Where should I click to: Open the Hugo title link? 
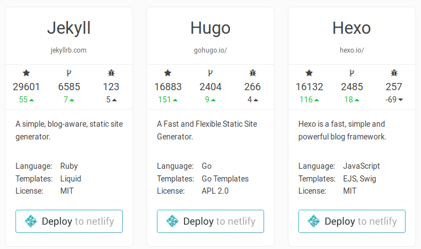pos(211,28)
